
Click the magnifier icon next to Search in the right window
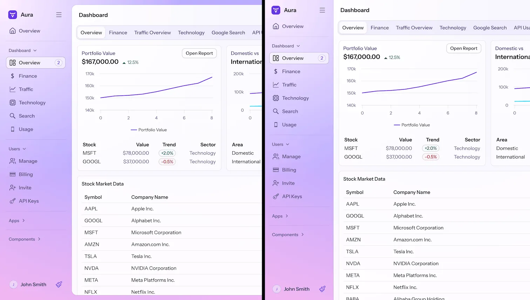click(276, 111)
